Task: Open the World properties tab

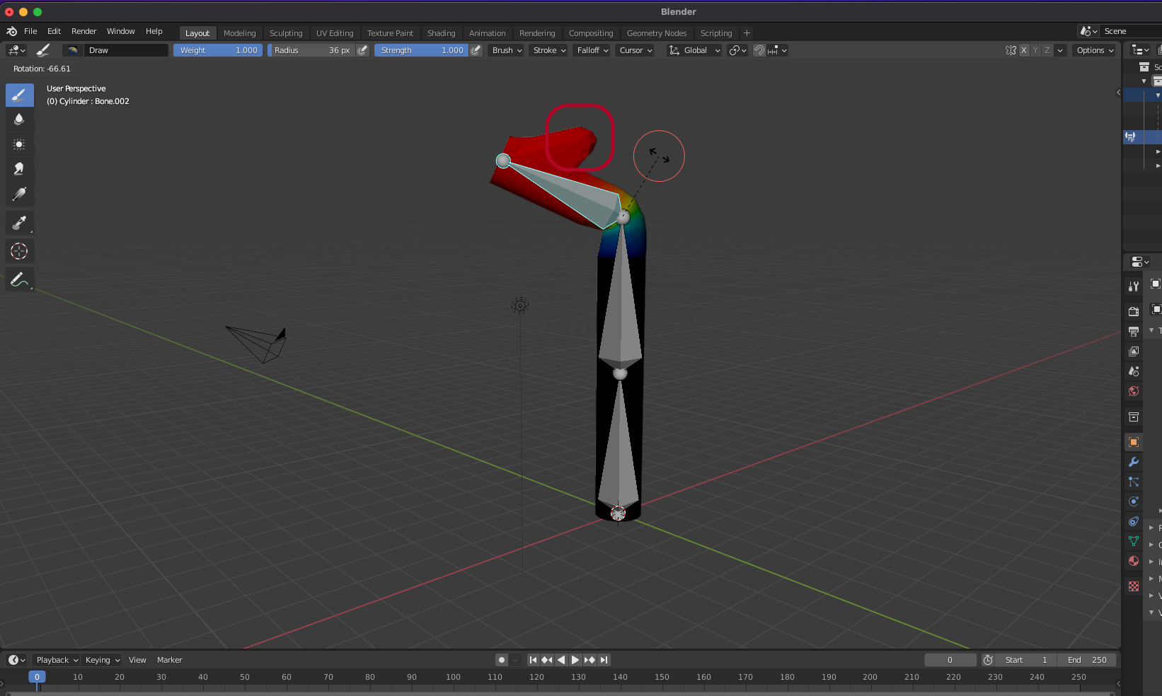Action: (x=1133, y=390)
